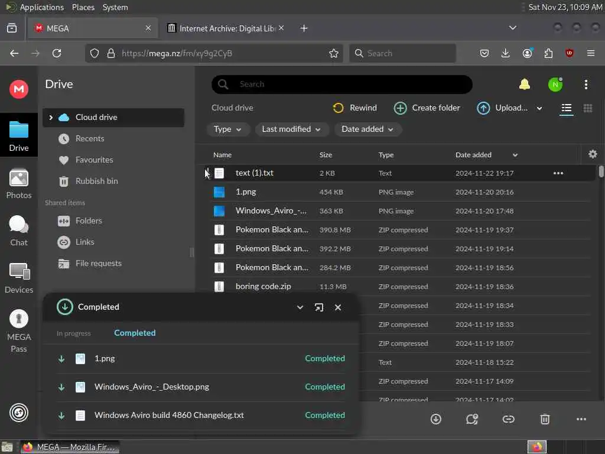Image resolution: width=605 pixels, height=454 pixels.
Task: Click the MEGA logo icon
Action: point(18,89)
